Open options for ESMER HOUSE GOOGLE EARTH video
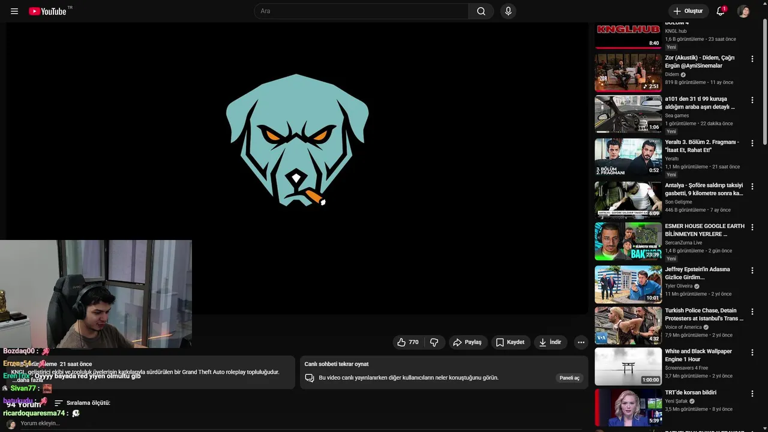This screenshot has height=432, width=768. point(752,227)
